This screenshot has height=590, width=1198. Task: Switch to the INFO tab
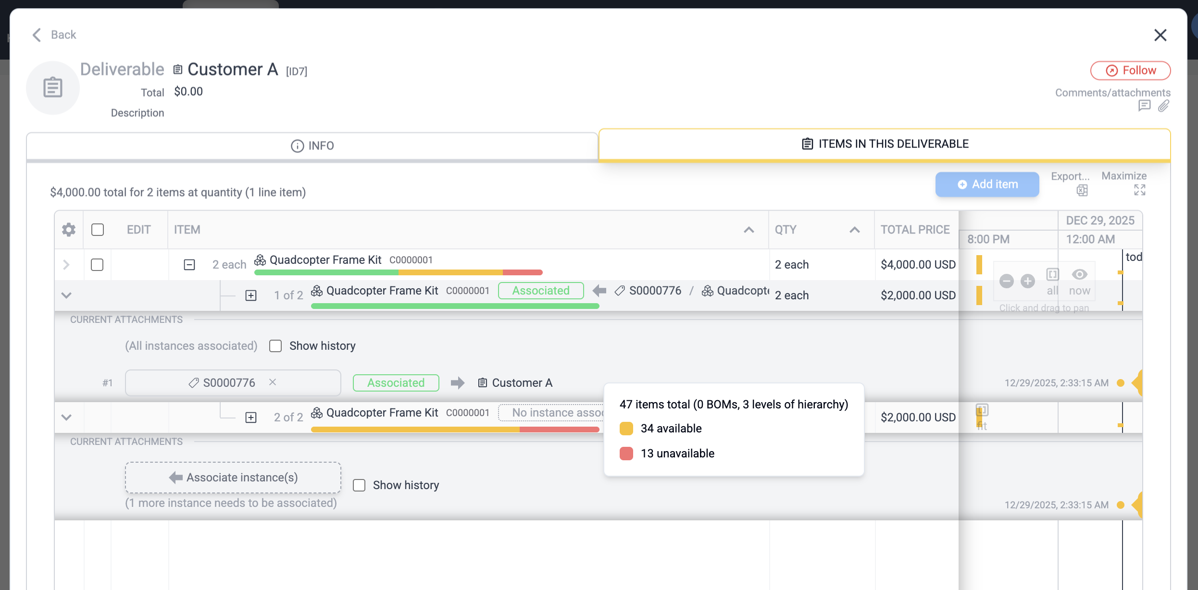pos(312,146)
